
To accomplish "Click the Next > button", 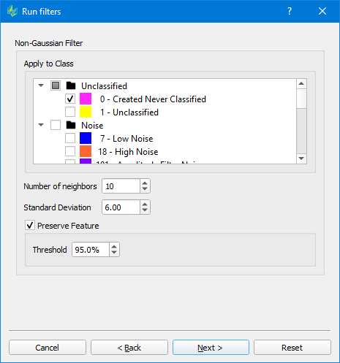I will [x=211, y=348].
